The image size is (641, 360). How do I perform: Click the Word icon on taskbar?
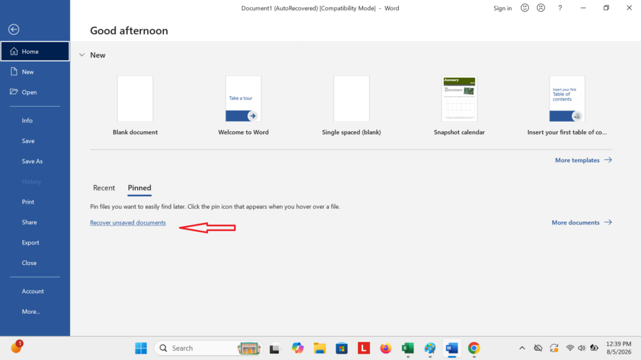tap(452, 348)
